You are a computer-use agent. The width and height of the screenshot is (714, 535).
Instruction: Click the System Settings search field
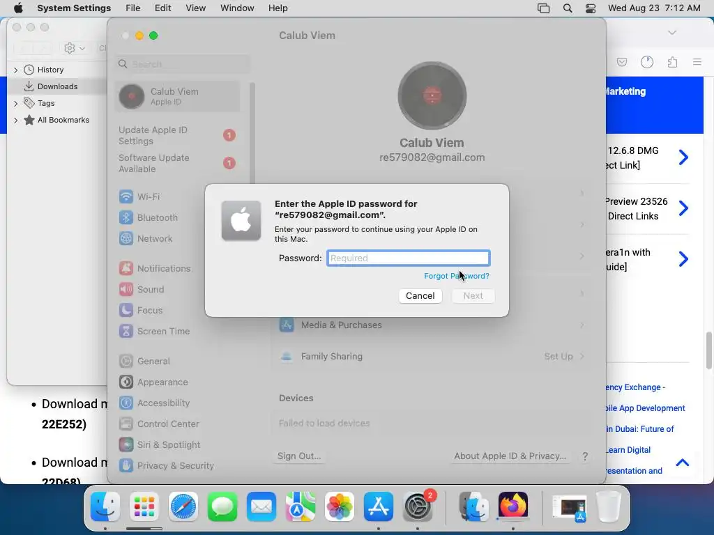click(183, 64)
